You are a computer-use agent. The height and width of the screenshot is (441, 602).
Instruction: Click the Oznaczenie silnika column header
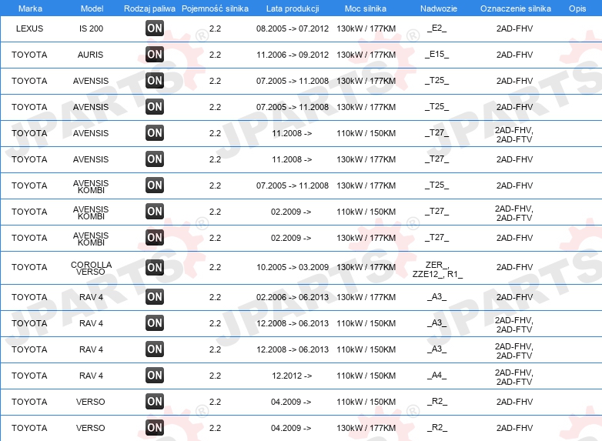click(x=516, y=8)
